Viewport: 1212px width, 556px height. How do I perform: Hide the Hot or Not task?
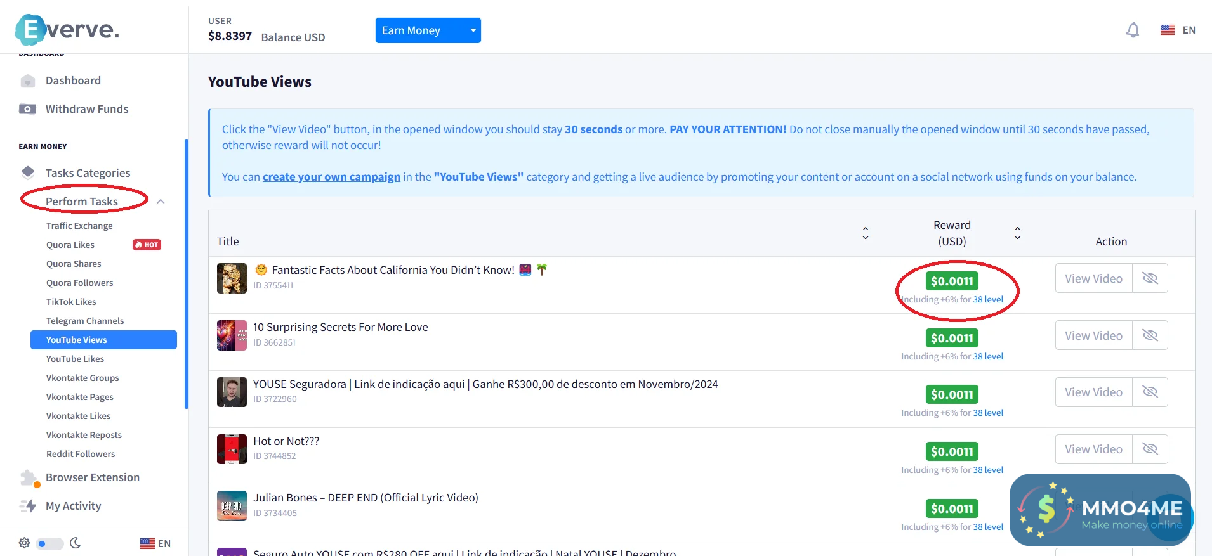[x=1150, y=449]
